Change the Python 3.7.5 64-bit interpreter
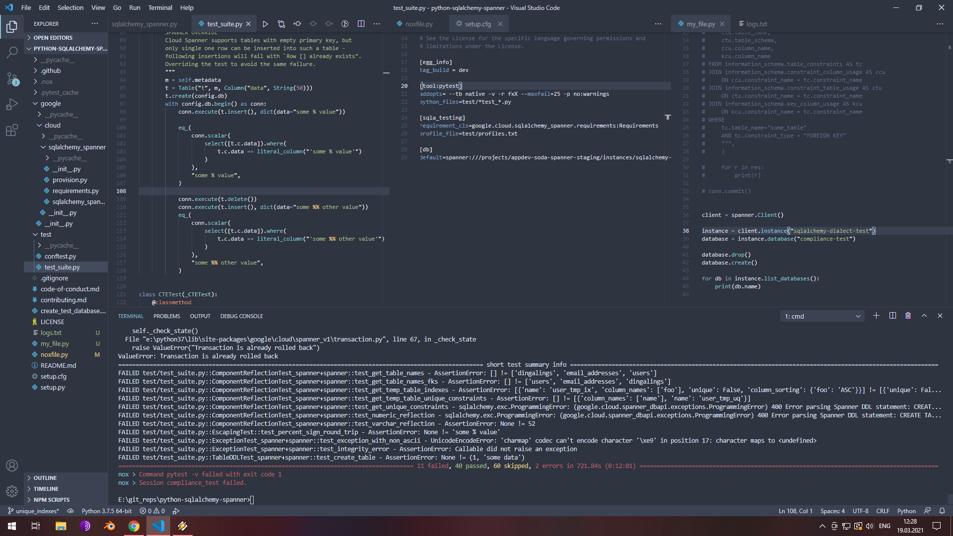The image size is (953, 536). tap(107, 511)
